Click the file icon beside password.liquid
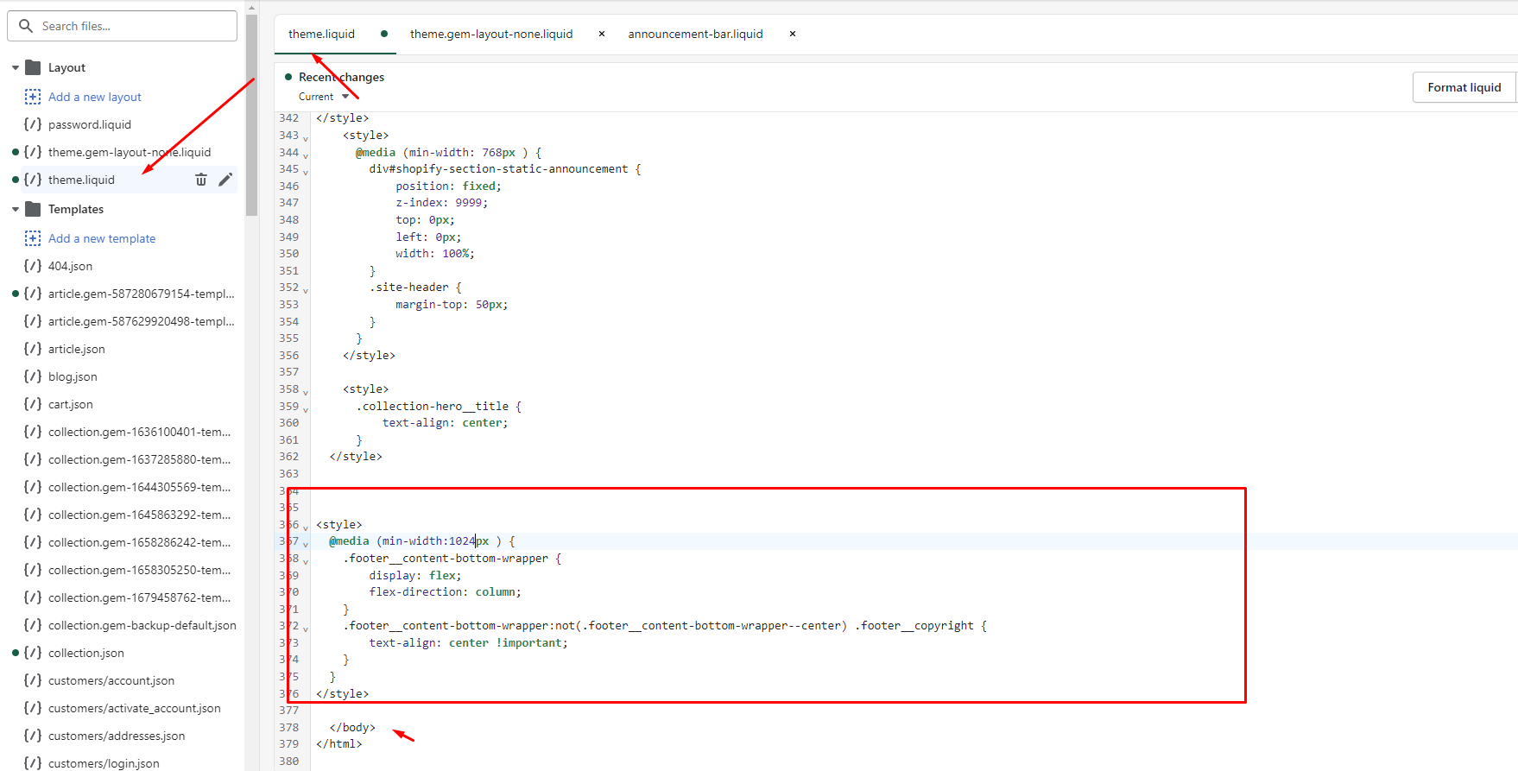 [33, 124]
